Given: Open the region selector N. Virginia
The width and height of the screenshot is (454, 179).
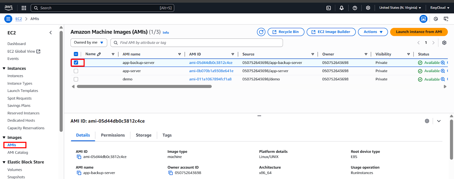Looking at the screenshot, I should 400,8.
